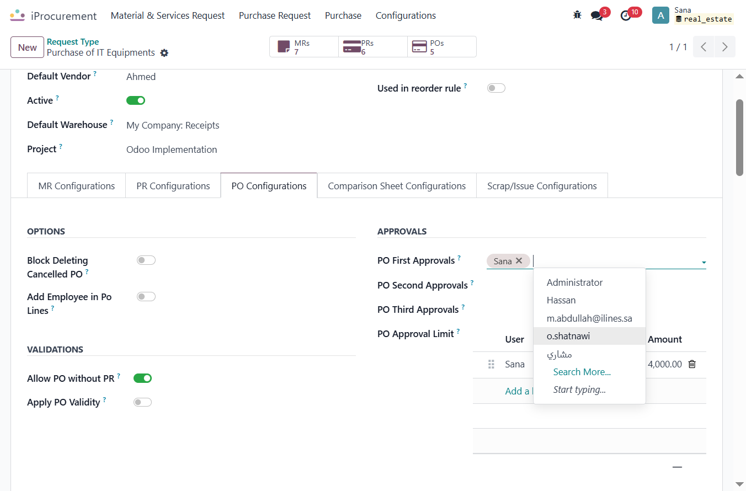Enable Apply PO Validity switch

(x=142, y=402)
